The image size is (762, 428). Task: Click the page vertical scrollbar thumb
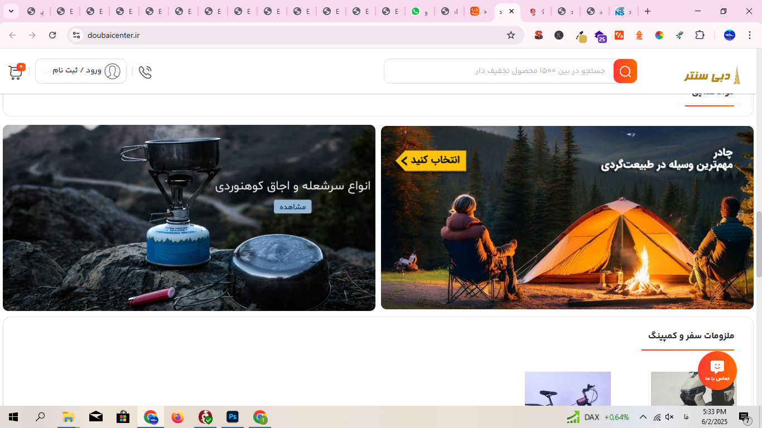(x=759, y=244)
